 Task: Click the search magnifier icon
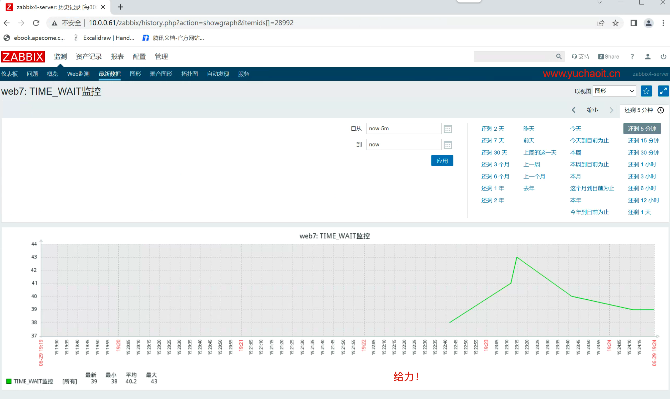(559, 57)
